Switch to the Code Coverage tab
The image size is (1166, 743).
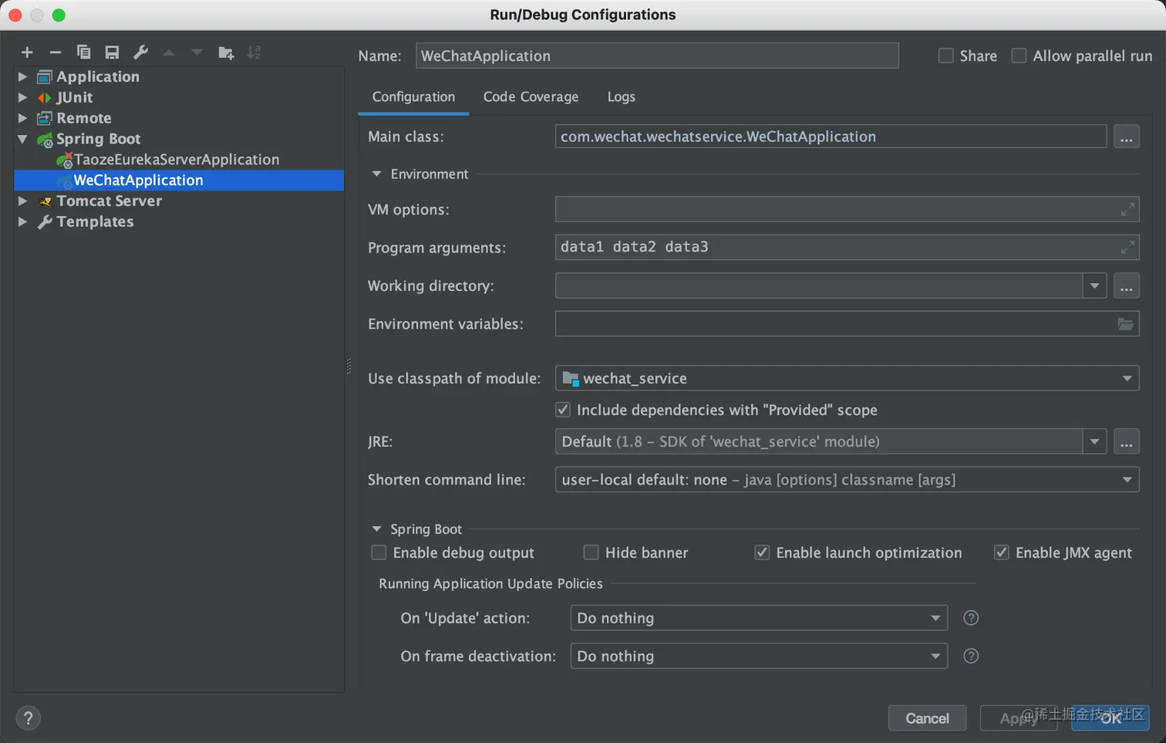click(x=531, y=96)
